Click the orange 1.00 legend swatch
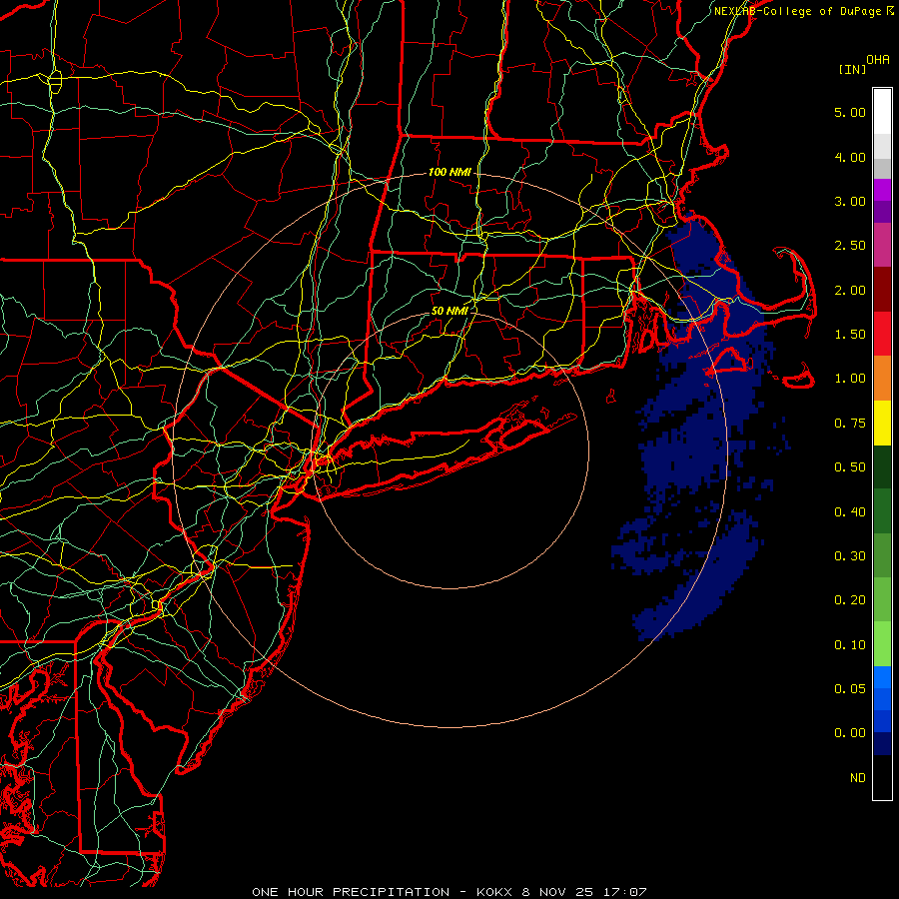 882,378
